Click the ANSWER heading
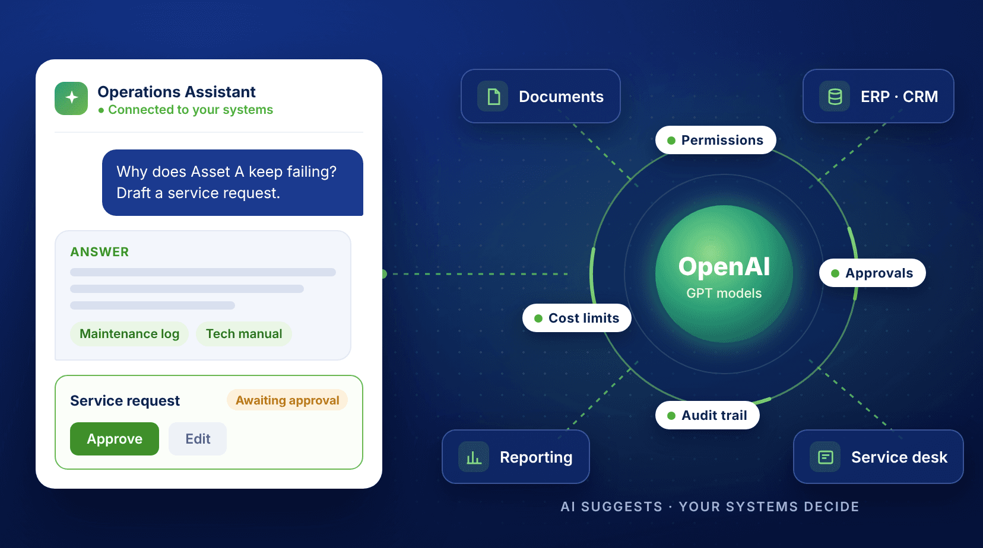This screenshot has height=548, width=983. (100, 252)
